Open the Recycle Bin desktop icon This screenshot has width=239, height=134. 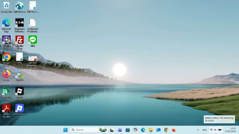(6, 6)
